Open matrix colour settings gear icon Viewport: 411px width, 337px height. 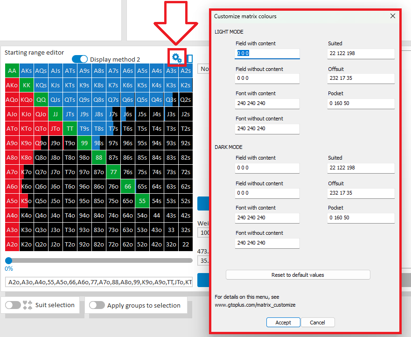coord(177,58)
